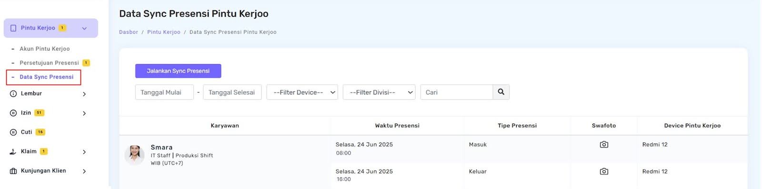Click the Cuti circle icon

coord(13,132)
